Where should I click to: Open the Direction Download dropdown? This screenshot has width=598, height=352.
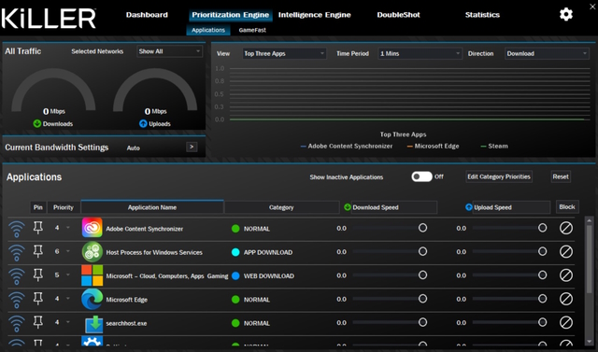click(x=547, y=53)
